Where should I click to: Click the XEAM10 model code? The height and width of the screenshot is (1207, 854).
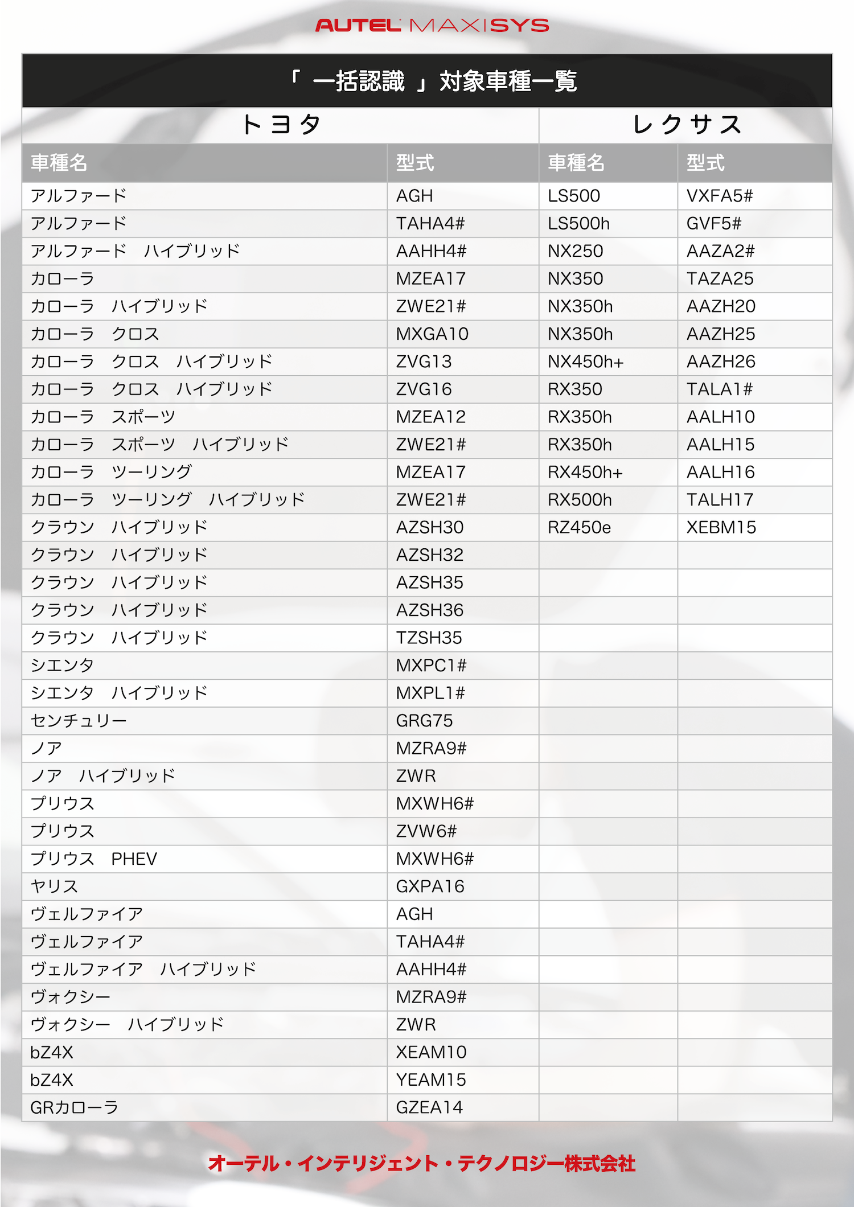tap(431, 1052)
